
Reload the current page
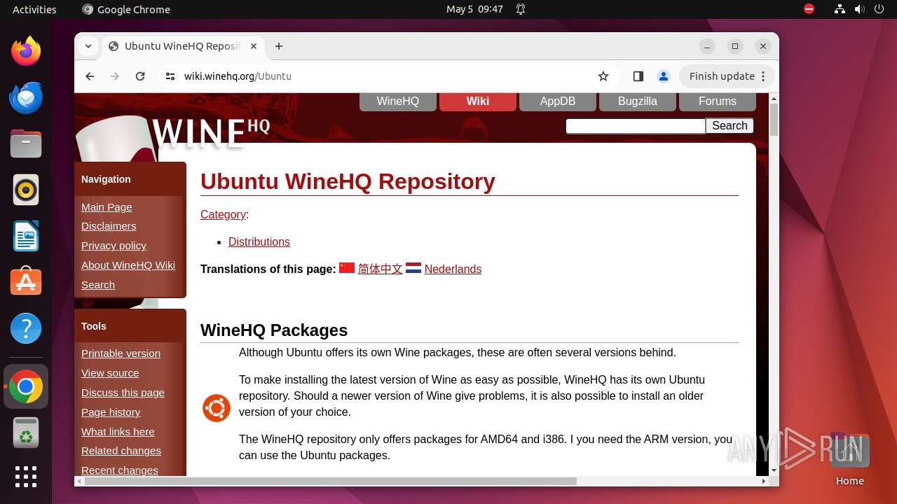[140, 76]
